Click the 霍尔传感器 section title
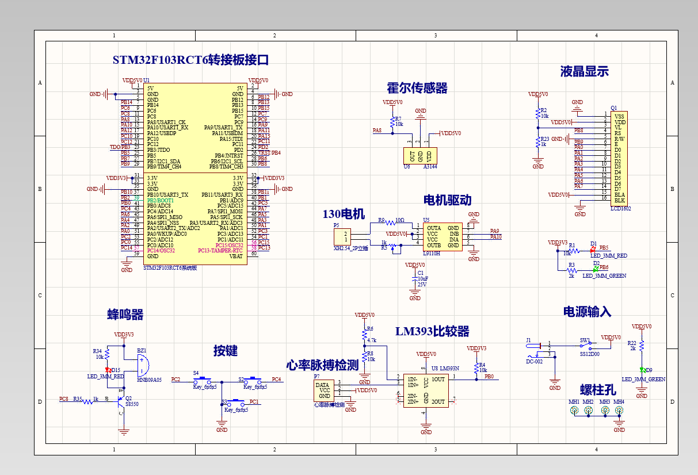 point(417,88)
